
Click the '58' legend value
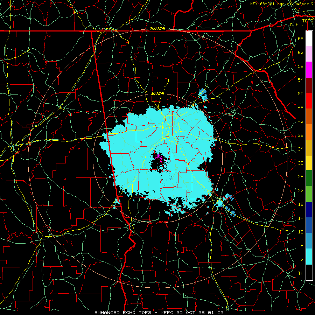point(301,66)
